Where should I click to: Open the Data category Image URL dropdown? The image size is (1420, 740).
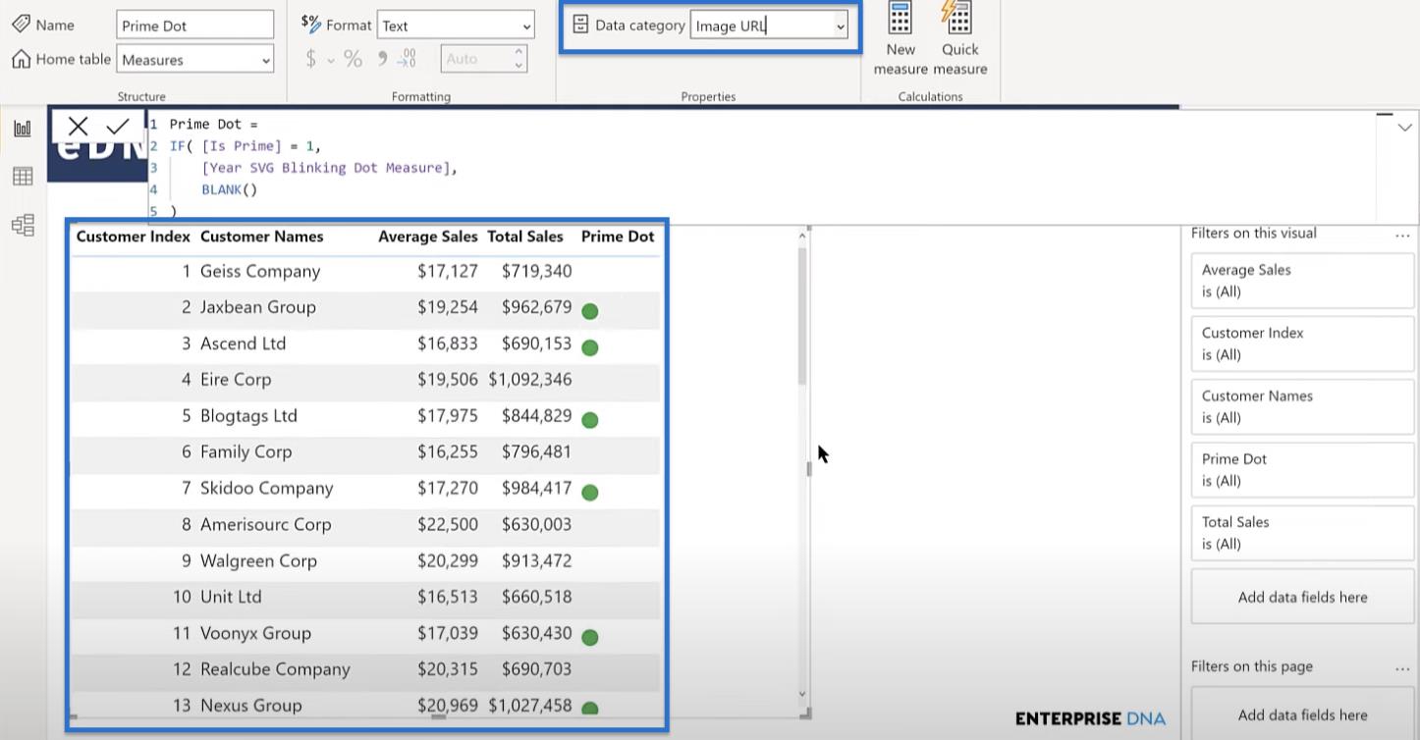tap(769, 26)
